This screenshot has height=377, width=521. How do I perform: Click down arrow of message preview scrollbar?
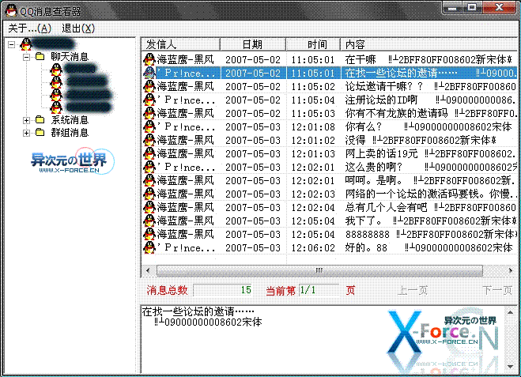[x=511, y=367]
